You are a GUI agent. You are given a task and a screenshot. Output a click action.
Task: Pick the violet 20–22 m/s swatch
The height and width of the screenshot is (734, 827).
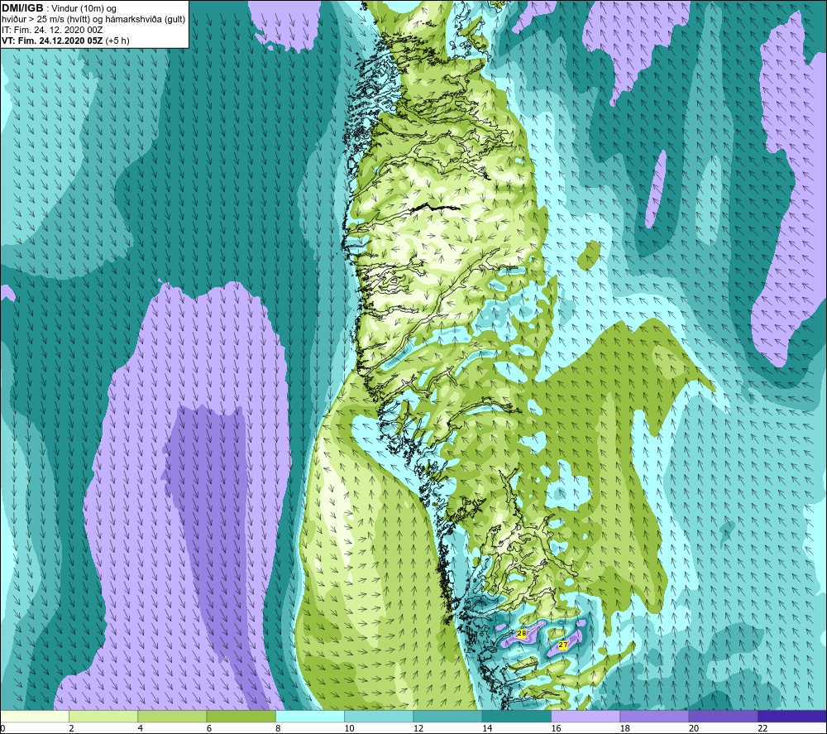[x=724, y=716]
